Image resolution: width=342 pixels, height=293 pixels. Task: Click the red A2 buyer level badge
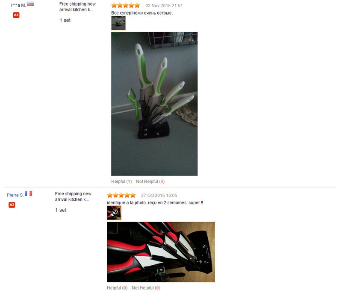pos(12,205)
